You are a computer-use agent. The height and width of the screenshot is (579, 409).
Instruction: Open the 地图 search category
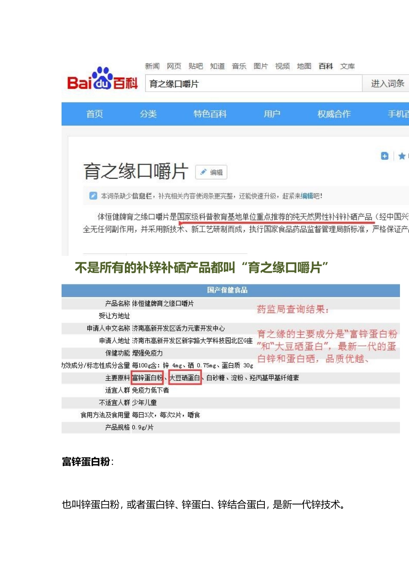304,66
